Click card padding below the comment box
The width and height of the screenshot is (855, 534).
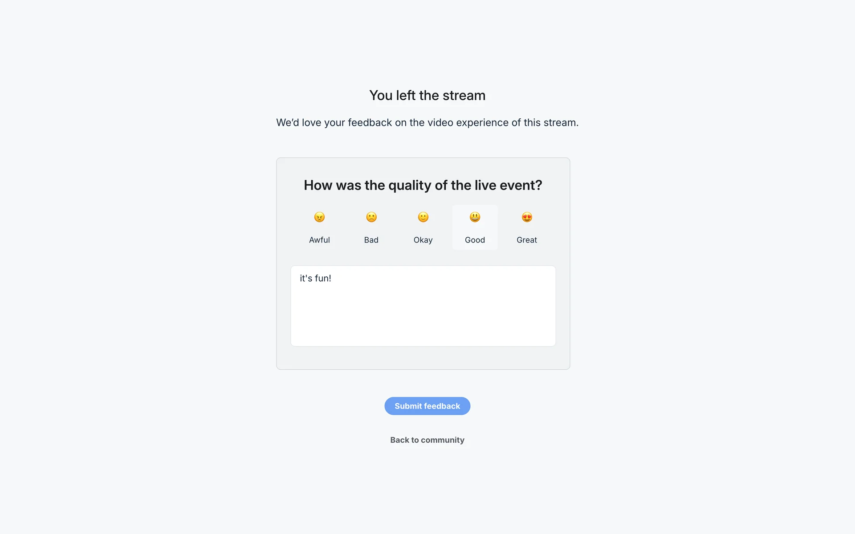coord(423,358)
